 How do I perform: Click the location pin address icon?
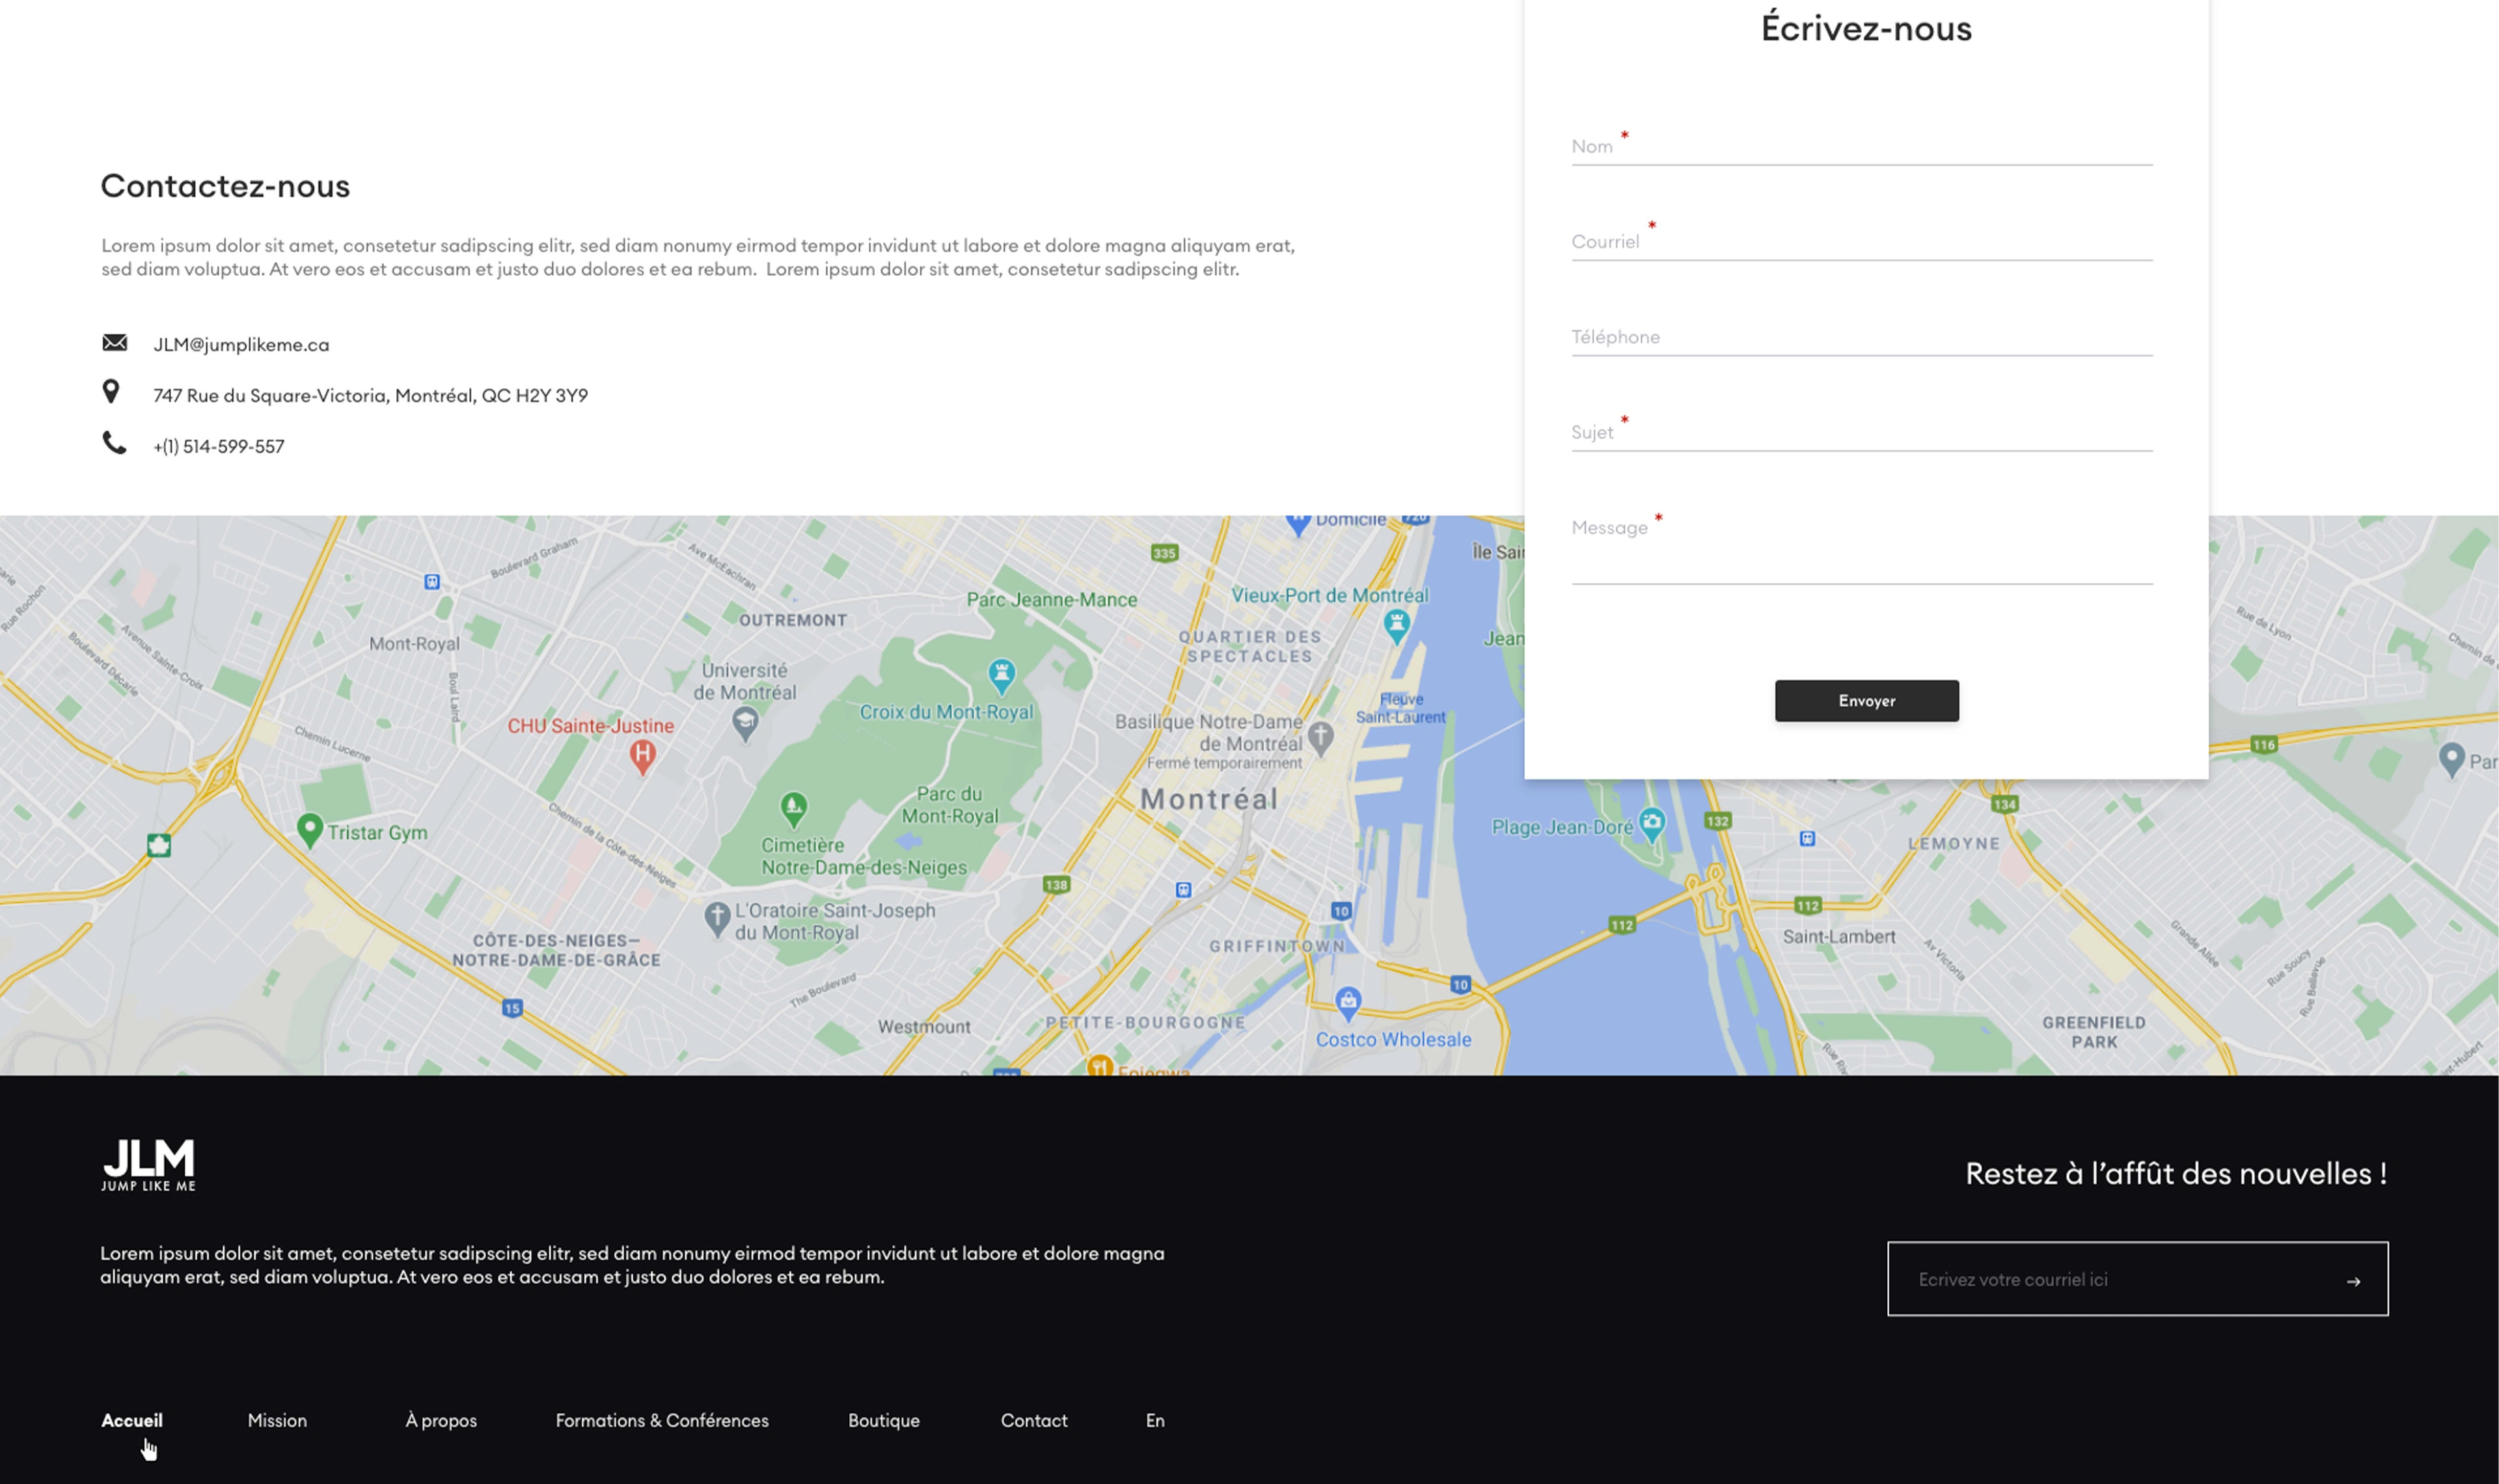111,392
